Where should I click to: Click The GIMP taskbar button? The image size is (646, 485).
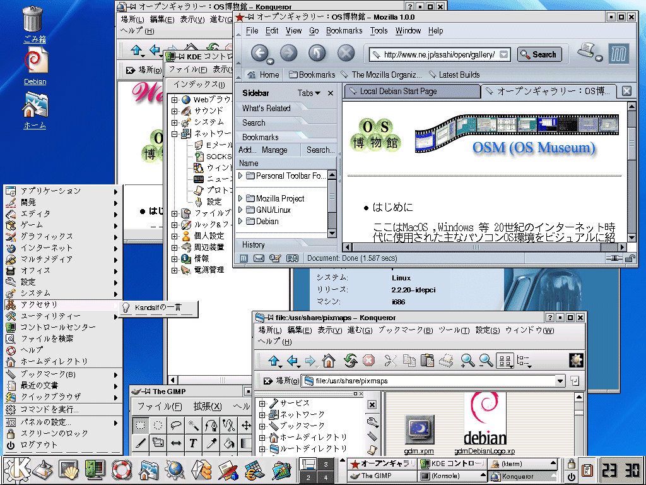(382, 476)
